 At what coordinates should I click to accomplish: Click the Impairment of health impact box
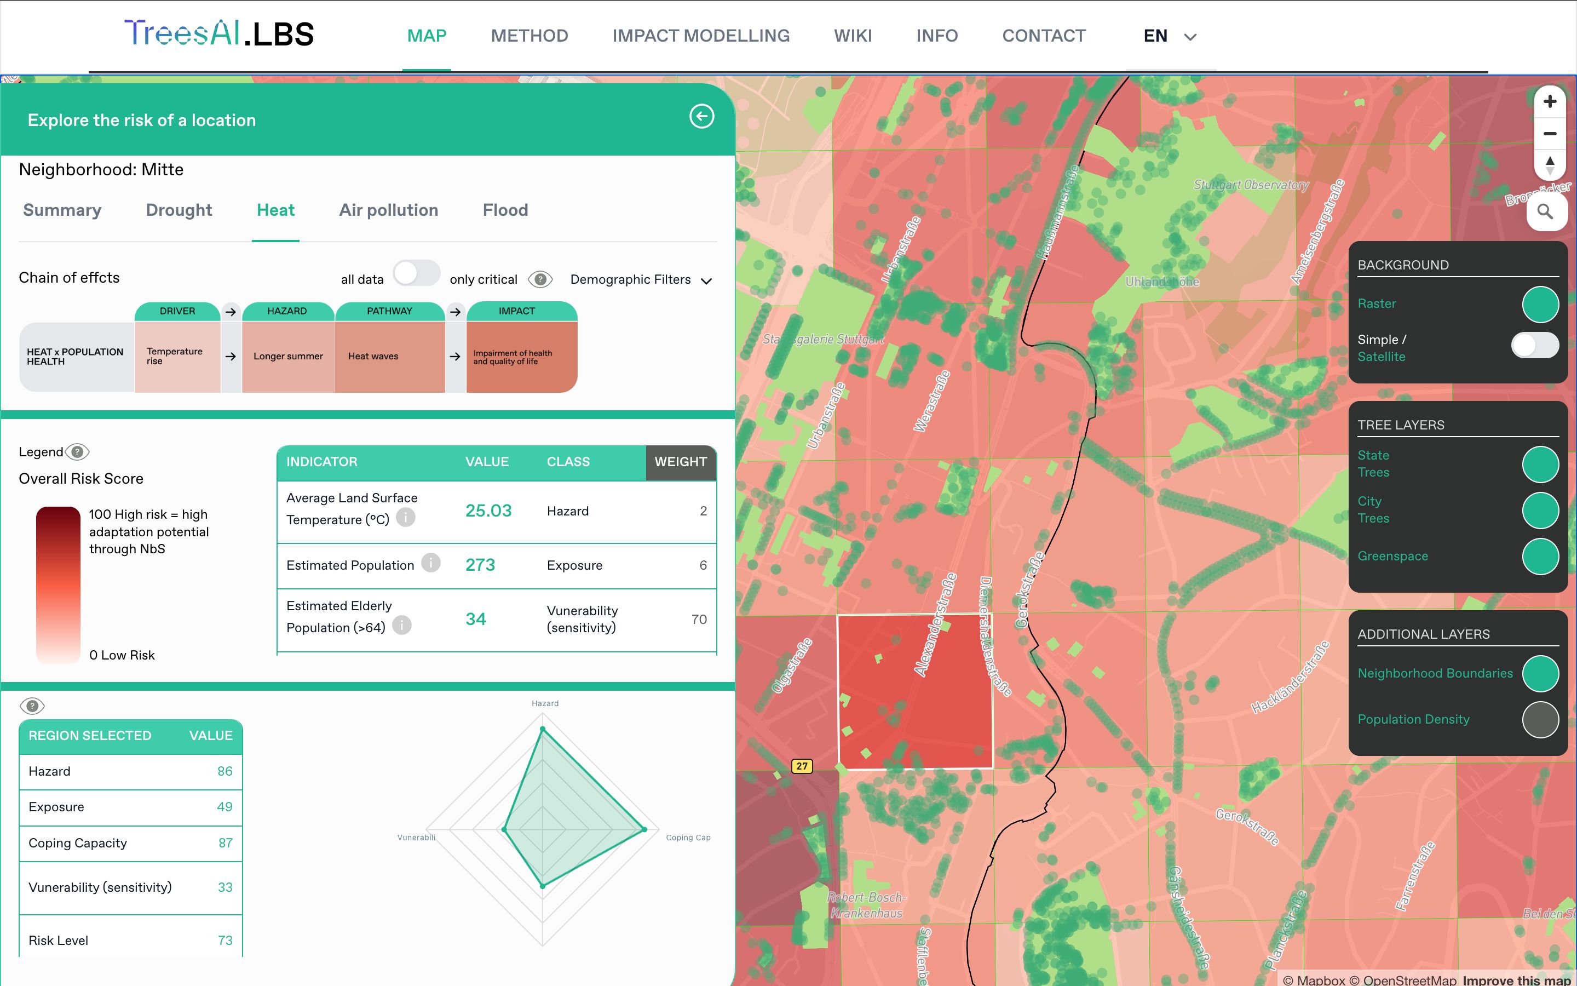tap(522, 356)
